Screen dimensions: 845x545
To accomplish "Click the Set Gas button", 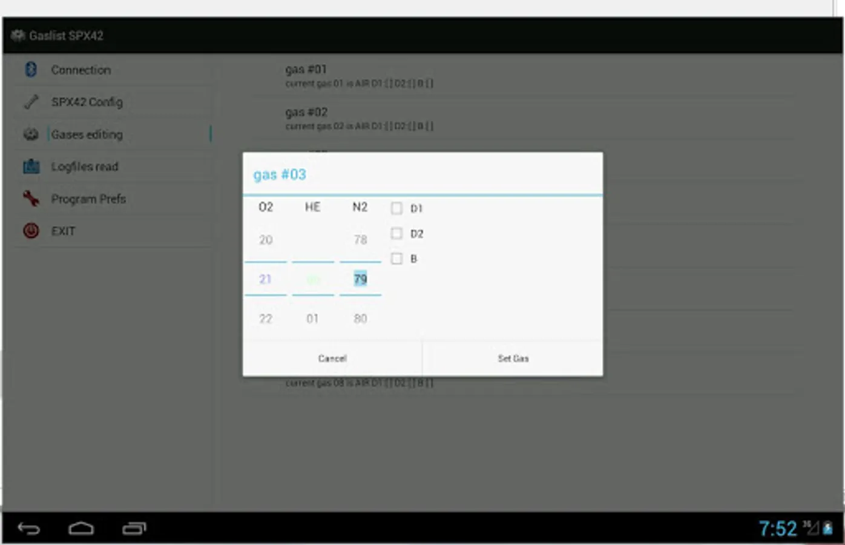I will [512, 358].
